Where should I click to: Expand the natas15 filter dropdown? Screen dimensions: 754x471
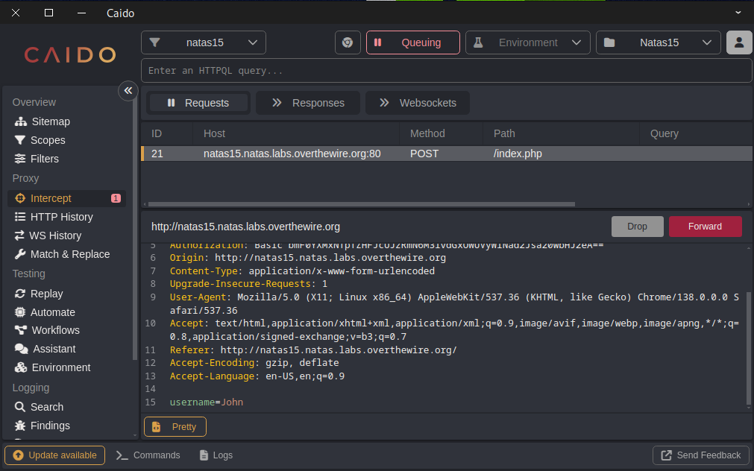[203, 42]
